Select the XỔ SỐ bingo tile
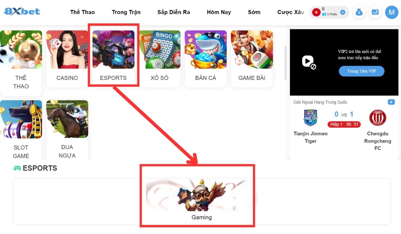 159,58
